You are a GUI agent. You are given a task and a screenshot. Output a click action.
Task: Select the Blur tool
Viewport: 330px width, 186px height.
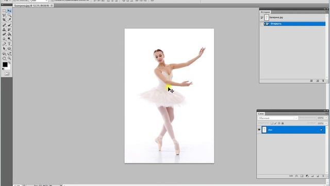4,39
